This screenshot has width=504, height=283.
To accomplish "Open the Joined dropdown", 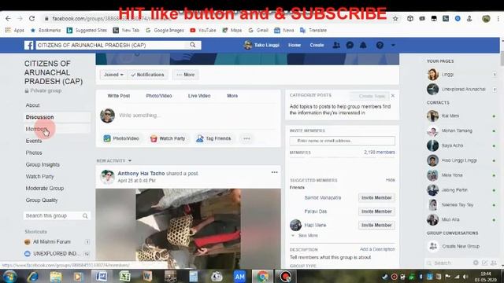I will pyautogui.click(x=113, y=75).
